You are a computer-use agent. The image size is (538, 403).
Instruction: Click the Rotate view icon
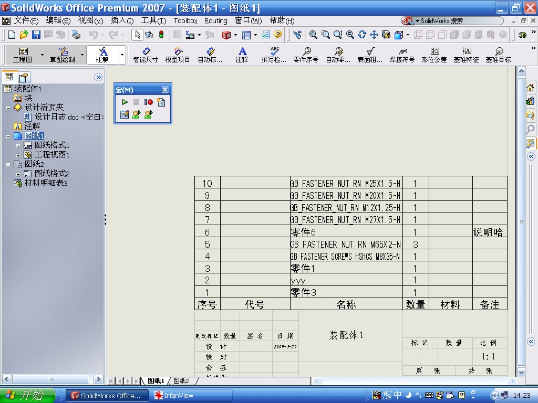tap(361, 35)
